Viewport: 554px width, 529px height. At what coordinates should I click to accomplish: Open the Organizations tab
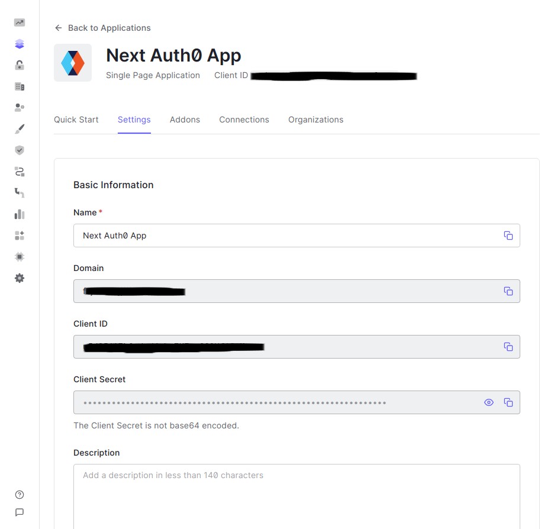316,120
